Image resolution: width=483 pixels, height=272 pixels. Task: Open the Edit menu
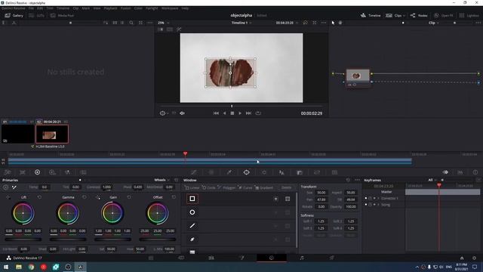tap(40, 8)
